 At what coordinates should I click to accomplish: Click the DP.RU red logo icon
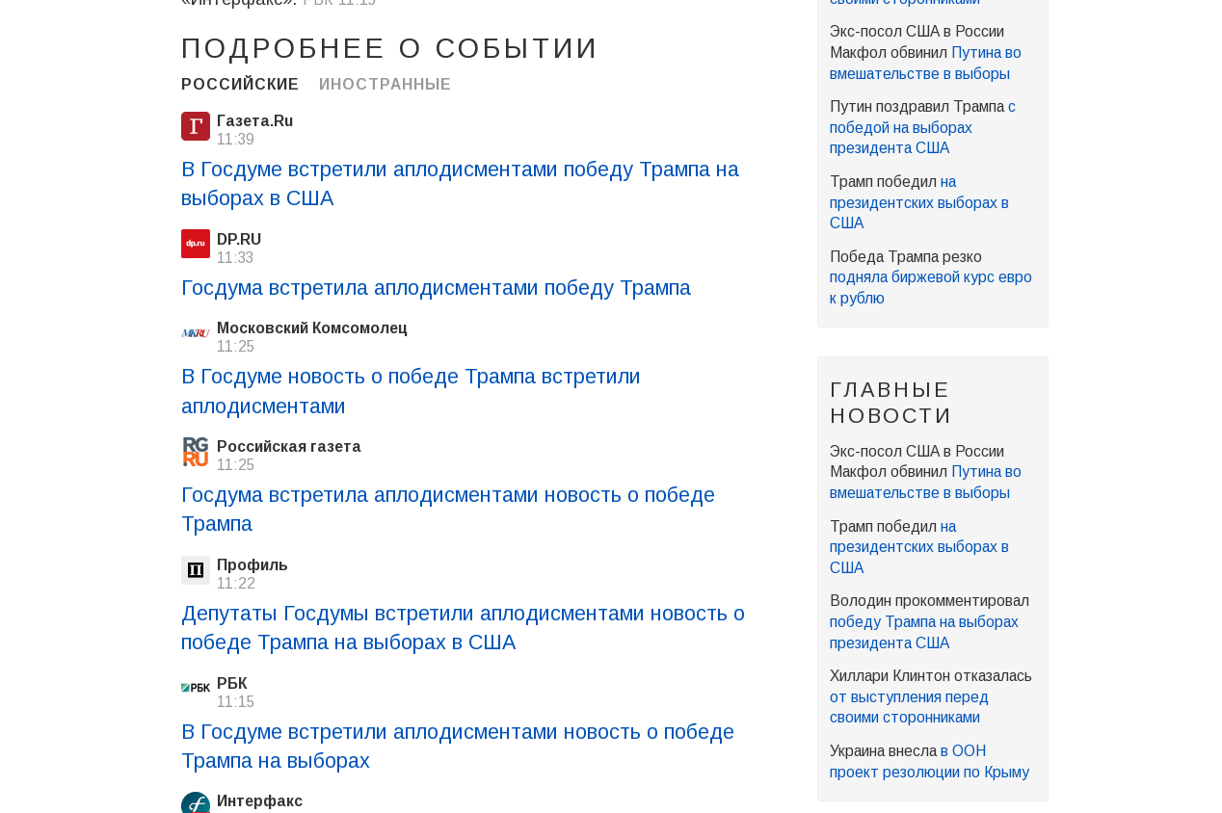coord(196,244)
